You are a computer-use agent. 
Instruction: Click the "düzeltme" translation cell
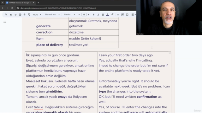[x=94, y=32]
